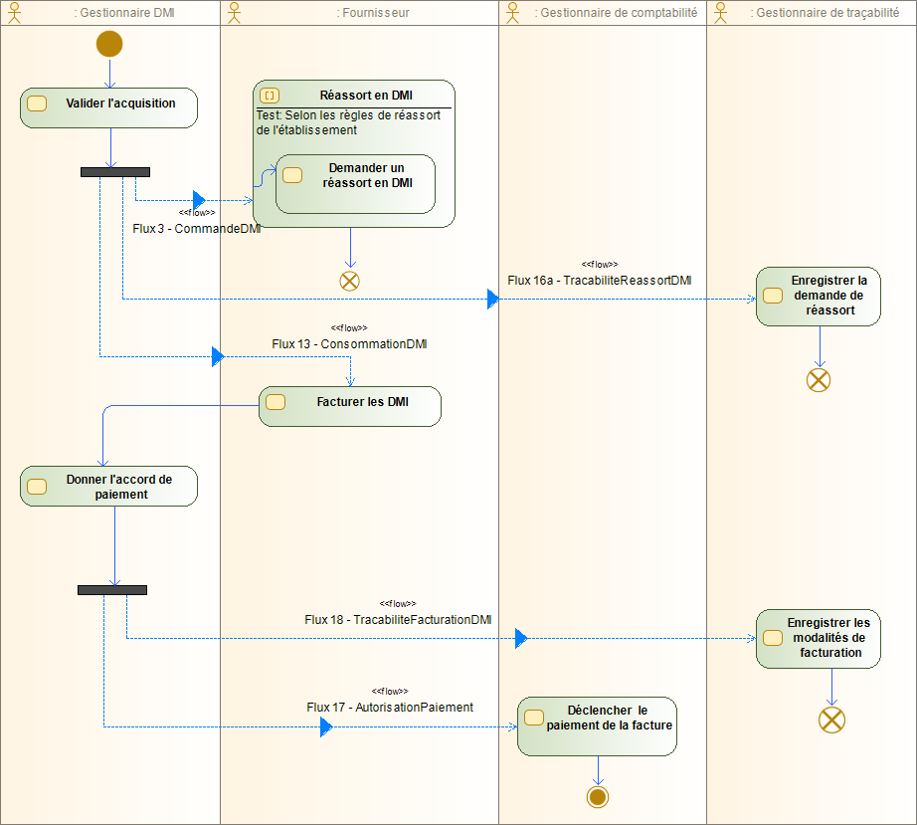Viewport: 917px width, 825px height.
Task: Click the flow final under Enregistrer les modalités de facturation
Action: point(832,720)
